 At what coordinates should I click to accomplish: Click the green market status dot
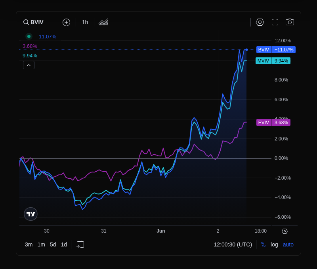pos(29,36)
